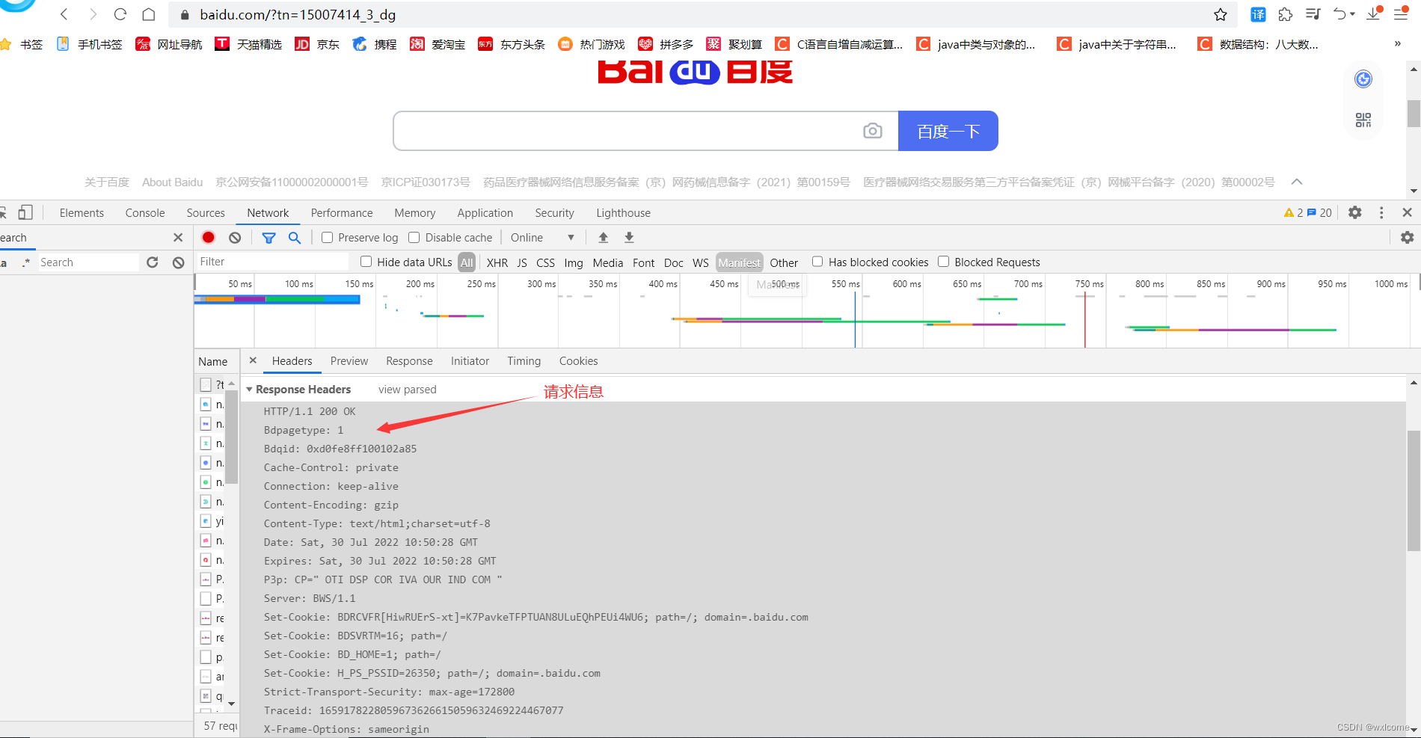Viewport: 1421px width, 738px height.
Task: Open the translate extension icon
Action: (x=1259, y=14)
